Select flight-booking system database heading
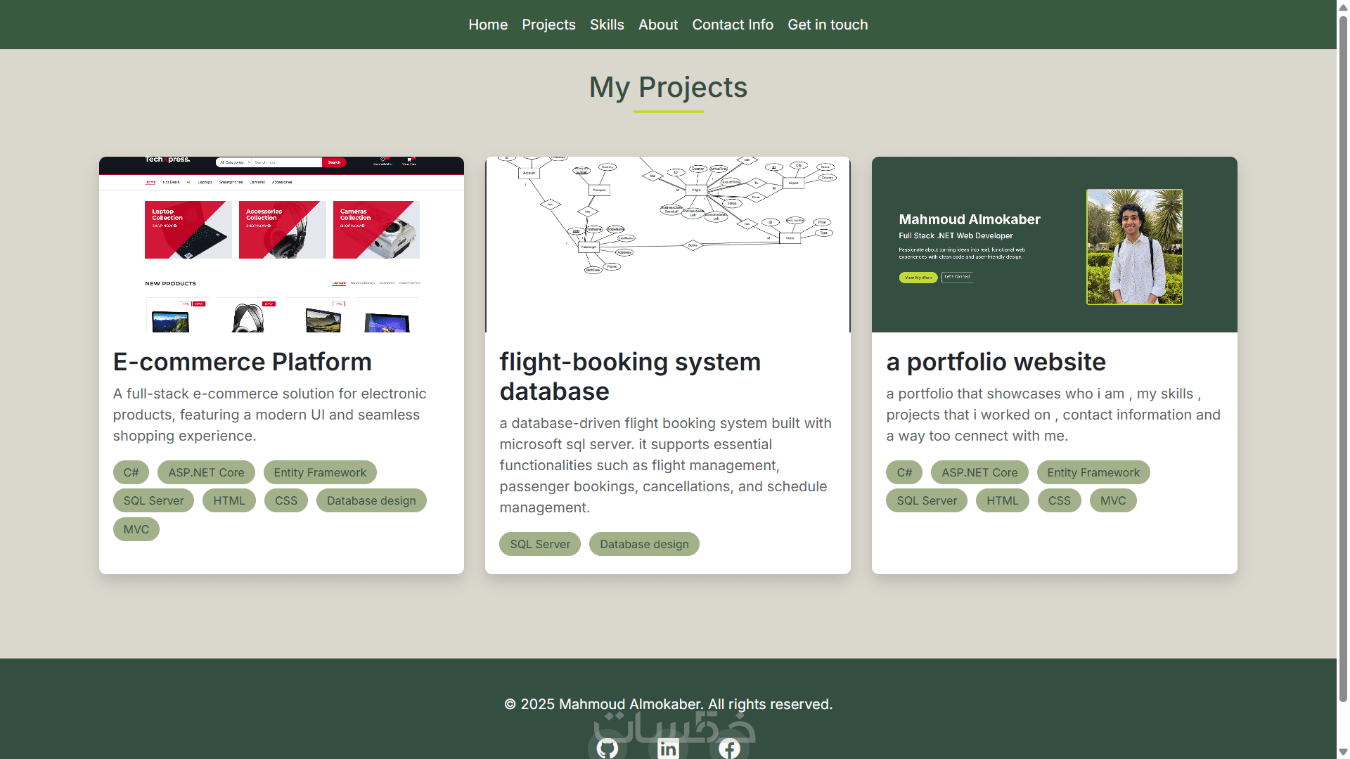Image resolution: width=1350 pixels, height=759 pixels. point(630,377)
